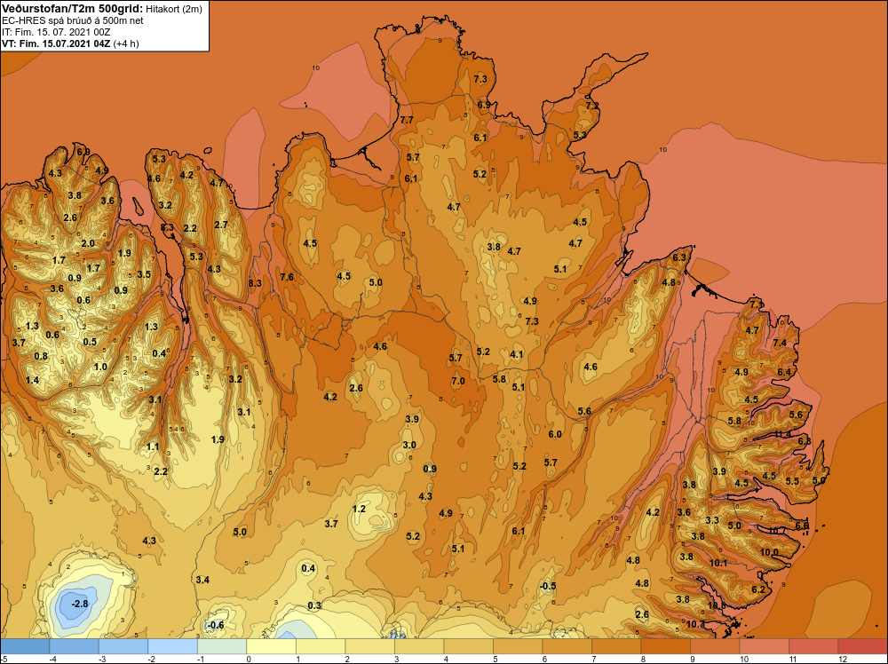The image size is (888, 664).
Task: Select the 7.0 temperature value
Action: tap(458, 381)
